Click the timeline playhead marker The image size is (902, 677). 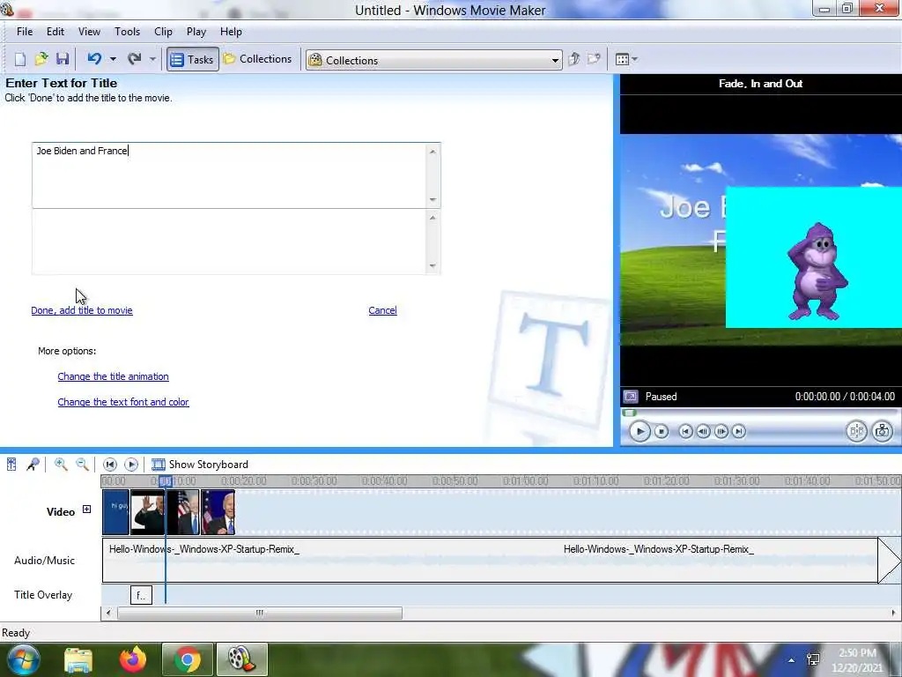165,481
